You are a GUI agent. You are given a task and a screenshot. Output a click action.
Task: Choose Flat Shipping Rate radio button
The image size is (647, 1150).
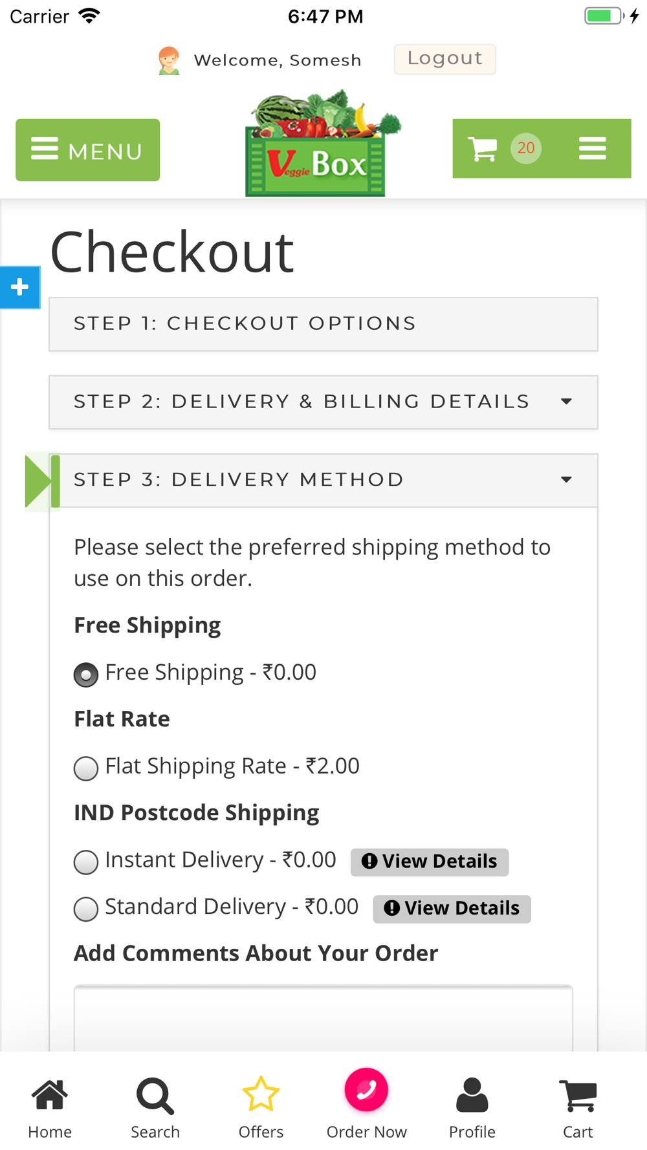click(x=86, y=768)
